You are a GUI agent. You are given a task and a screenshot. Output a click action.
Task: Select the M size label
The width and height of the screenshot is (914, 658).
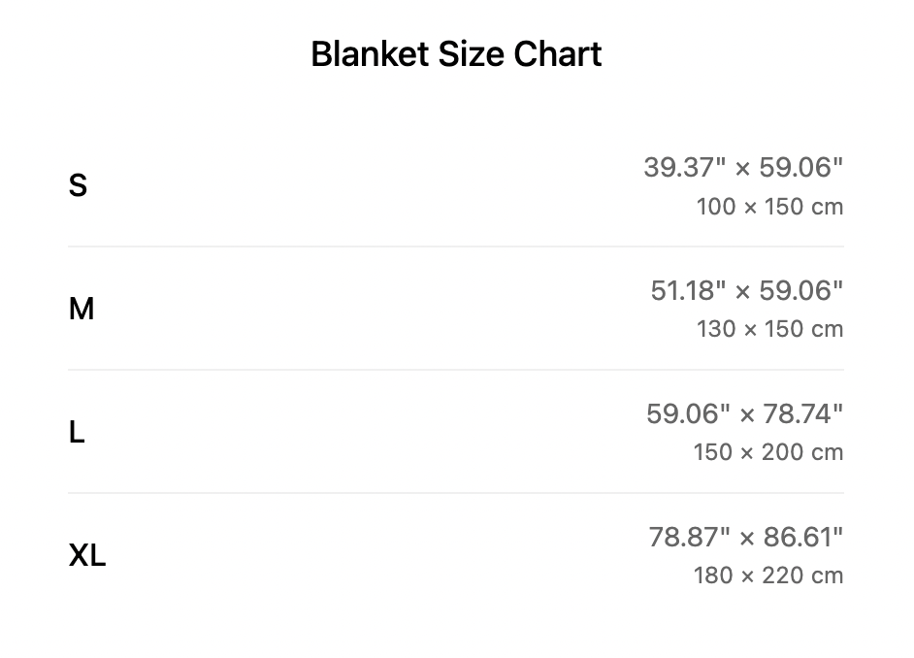coord(82,309)
